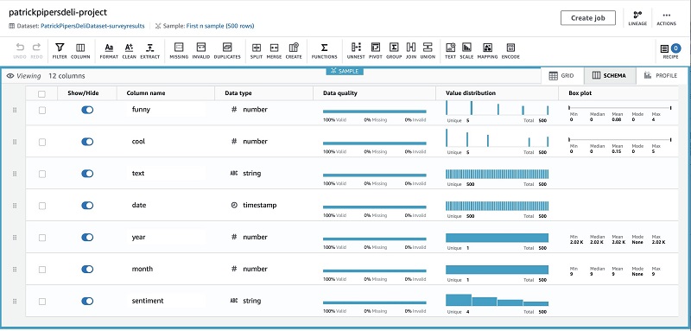
Task: Click the year column name field
Action: (167, 237)
